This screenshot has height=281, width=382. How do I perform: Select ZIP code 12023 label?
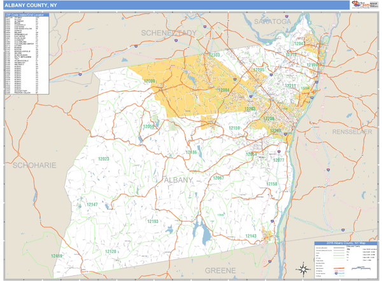pos(104,159)
